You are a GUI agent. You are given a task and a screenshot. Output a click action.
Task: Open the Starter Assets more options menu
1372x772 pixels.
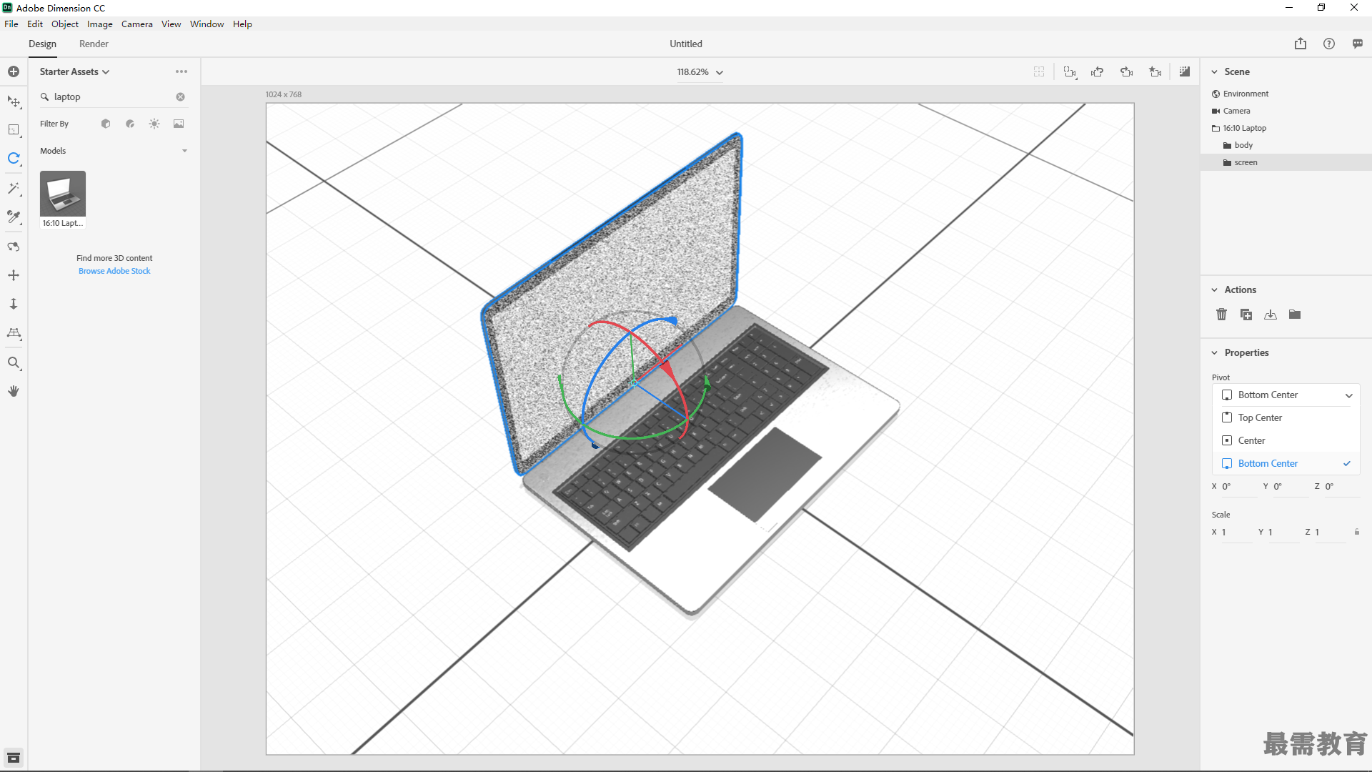point(182,71)
